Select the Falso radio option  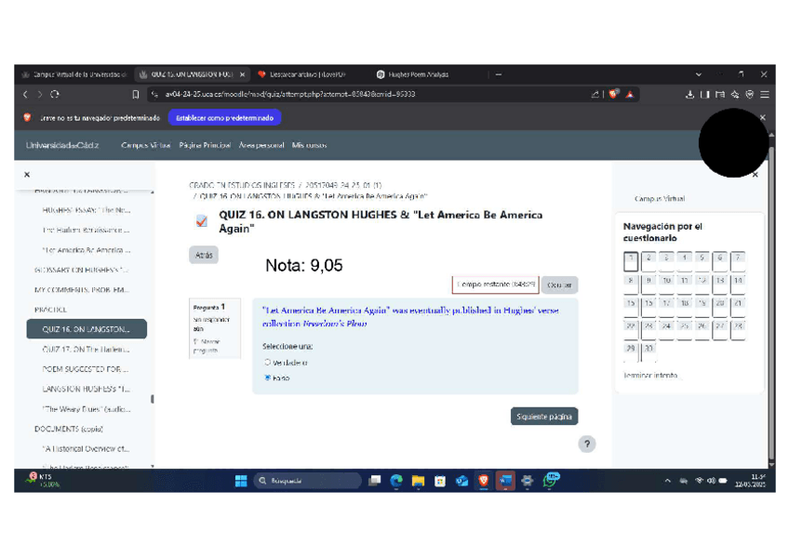(268, 378)
